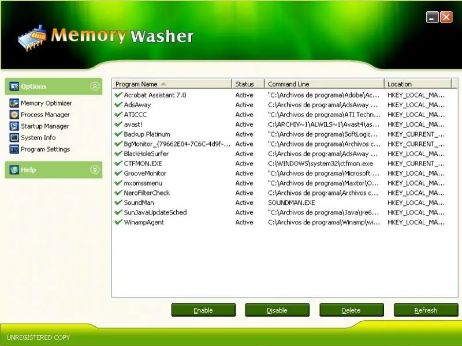The image size is (462, 346).
Task: Click the Memory Washer chip logo
Action: tap(32, 37)
